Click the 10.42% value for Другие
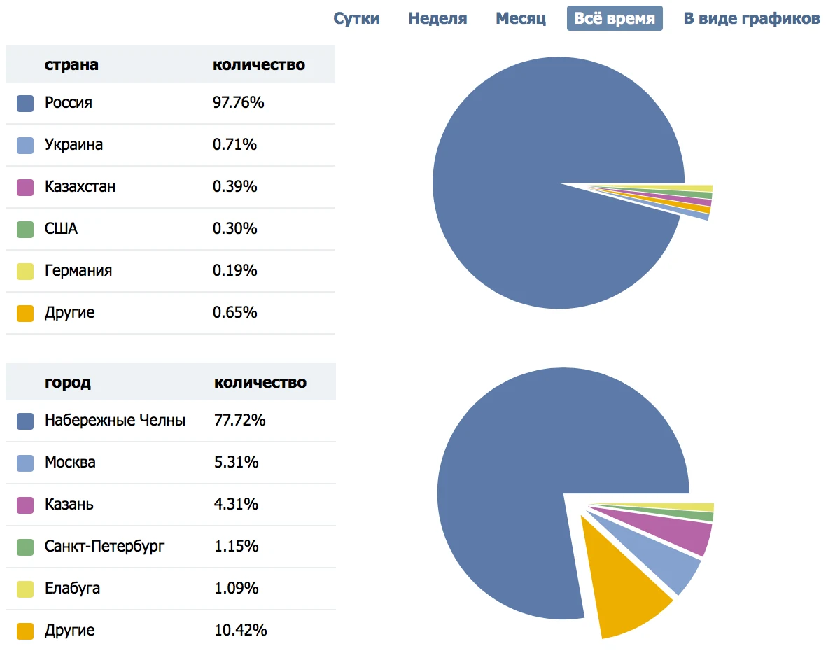840x651 pixels. [241, 631]
